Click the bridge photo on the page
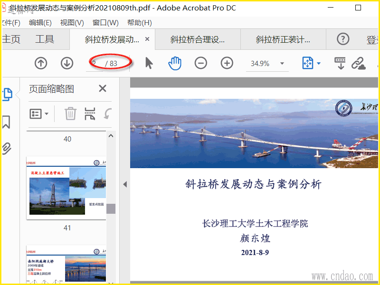 click(x=254, y=133)
